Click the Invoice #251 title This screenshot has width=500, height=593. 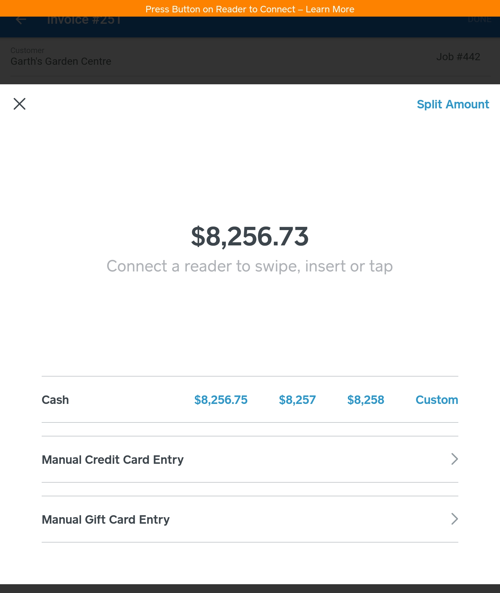[x=84, y=21]
